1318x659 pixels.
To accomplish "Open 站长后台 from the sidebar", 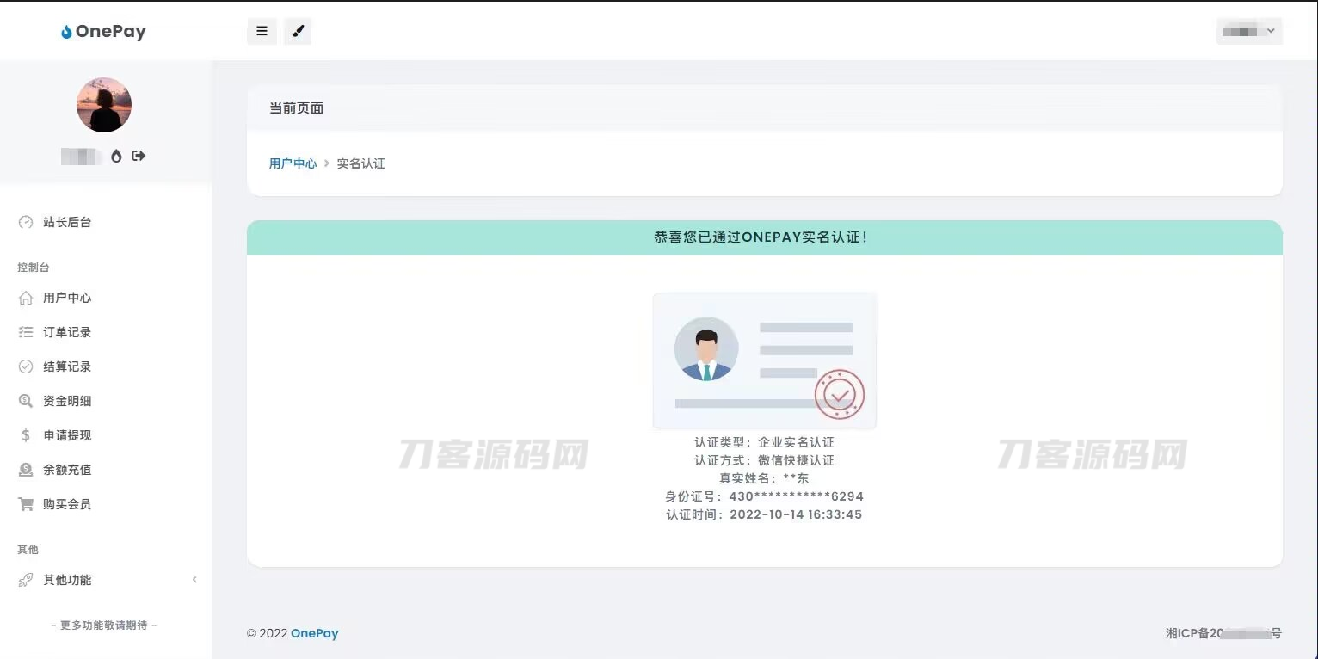I will click(67, 222).
